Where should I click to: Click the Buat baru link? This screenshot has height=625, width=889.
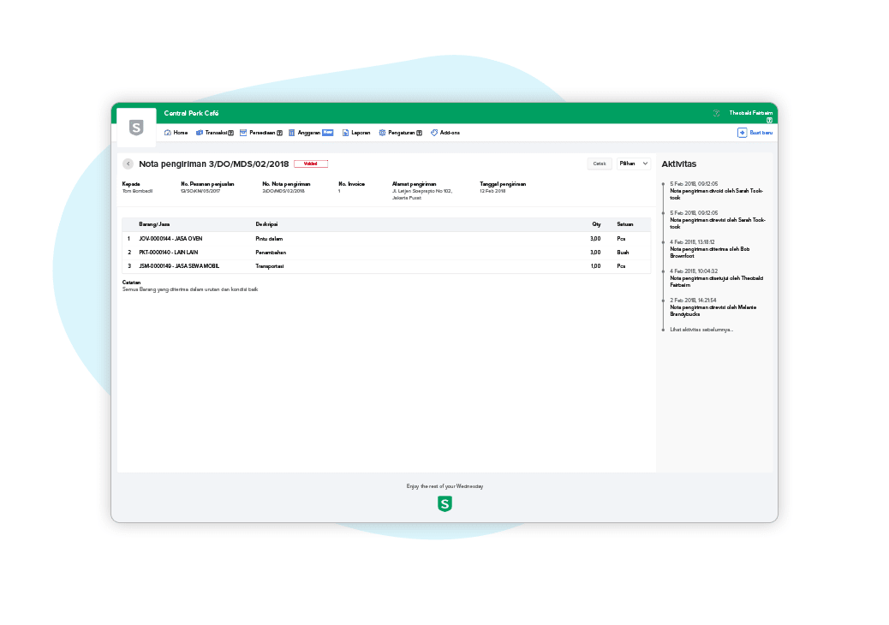761,133
